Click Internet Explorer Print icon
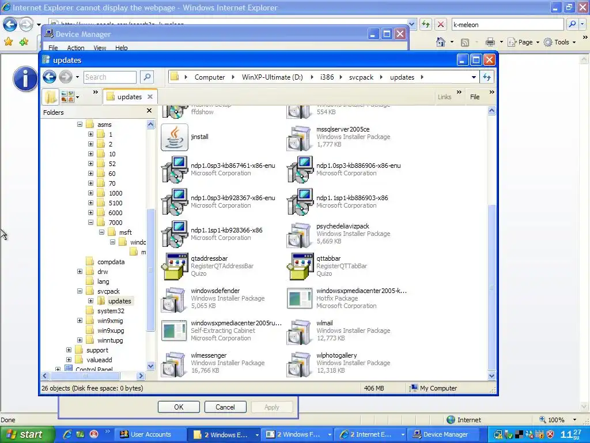The width and height of the screenshot is (590, 443). click(x=490, y=42)
